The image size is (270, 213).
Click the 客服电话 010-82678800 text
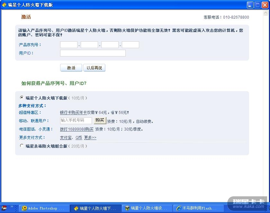point(226,17)
